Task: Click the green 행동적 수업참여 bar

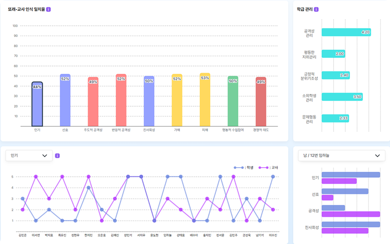Action: coord(233,101)
